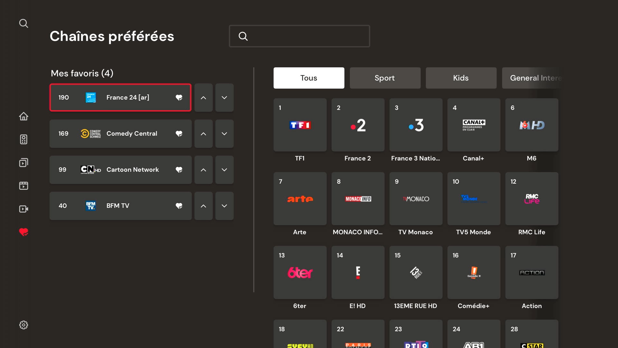Open the remote control sidebar icon
Screen dimensions: 618x348
tap(23, 139)
